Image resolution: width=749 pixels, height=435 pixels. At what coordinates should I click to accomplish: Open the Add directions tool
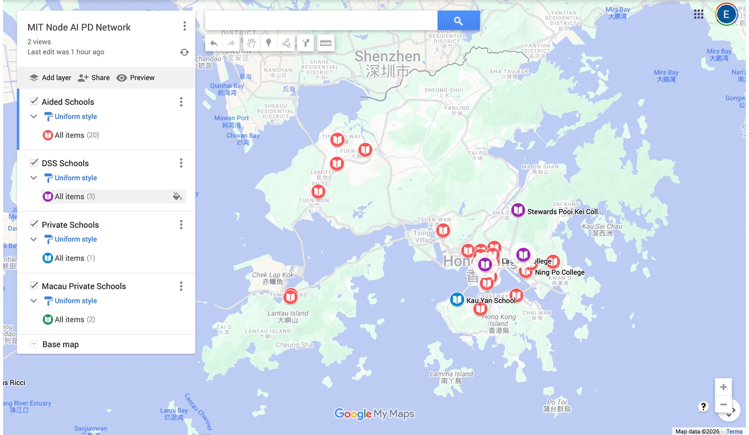[306, 43]
